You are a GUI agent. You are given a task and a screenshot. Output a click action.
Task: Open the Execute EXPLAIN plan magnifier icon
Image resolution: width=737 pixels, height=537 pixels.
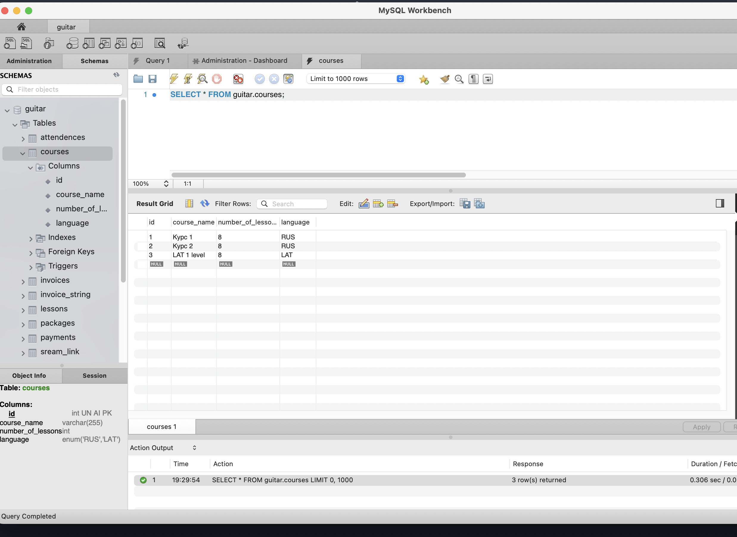pyautogui.click(x=202, y=79)
